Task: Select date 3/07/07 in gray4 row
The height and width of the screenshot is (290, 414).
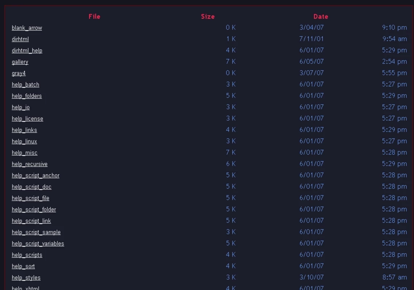Action: point(311,73)
